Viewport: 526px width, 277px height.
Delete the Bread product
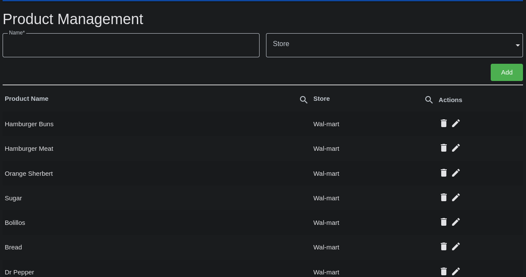(x=444, y=246)
